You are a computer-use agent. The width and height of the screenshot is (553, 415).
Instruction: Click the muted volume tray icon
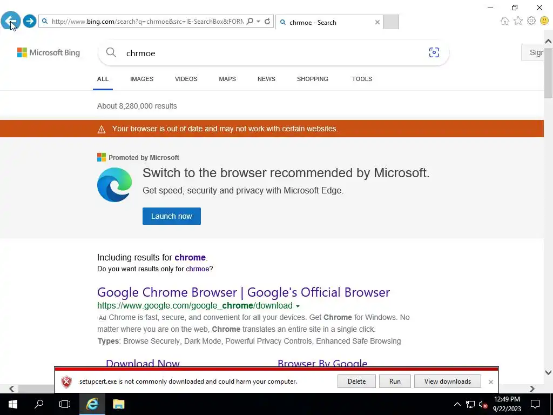click(x=483, y=404)
